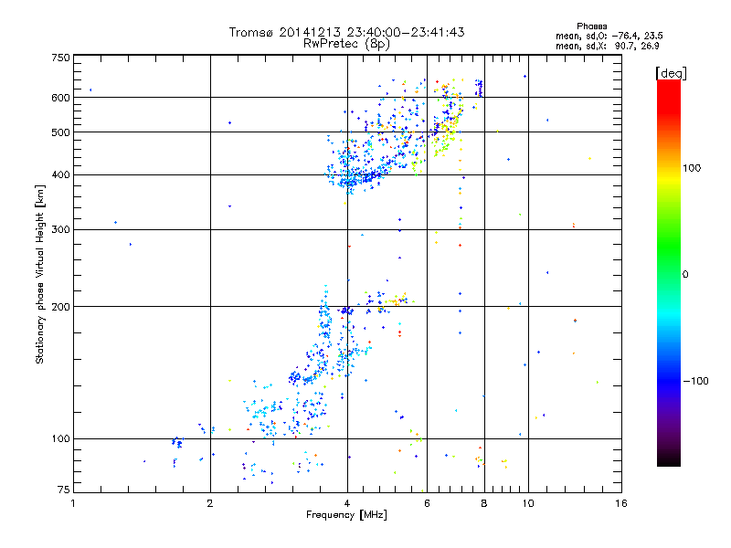
Task: Click the x-axis label '6'
Action: [427, 503]
